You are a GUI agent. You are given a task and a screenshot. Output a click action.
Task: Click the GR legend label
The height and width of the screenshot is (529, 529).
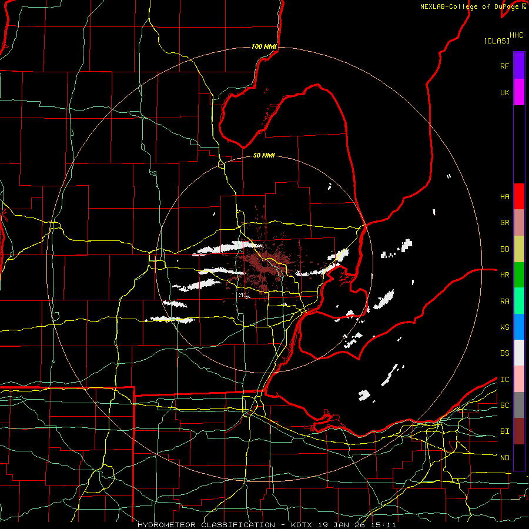(504, 223)
